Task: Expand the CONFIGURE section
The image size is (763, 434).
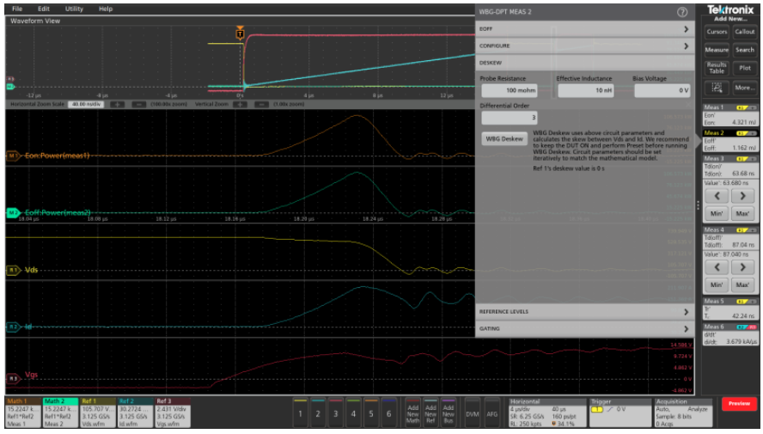Action: click(584, 46)
